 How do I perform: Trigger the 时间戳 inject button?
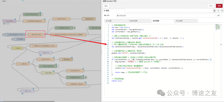click(13, 39)
